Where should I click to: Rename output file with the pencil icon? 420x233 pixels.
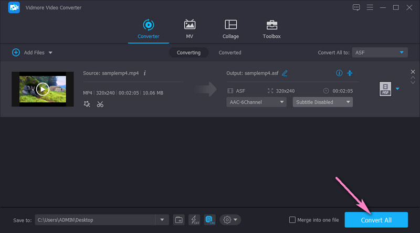click(285, 73)
